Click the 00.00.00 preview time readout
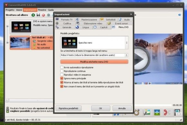 pyautogui.click(x=177, y=105)
